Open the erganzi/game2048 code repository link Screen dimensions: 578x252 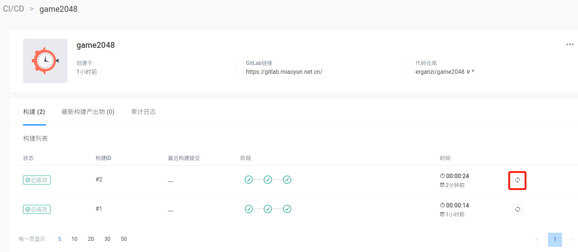[x=440, y=72]
